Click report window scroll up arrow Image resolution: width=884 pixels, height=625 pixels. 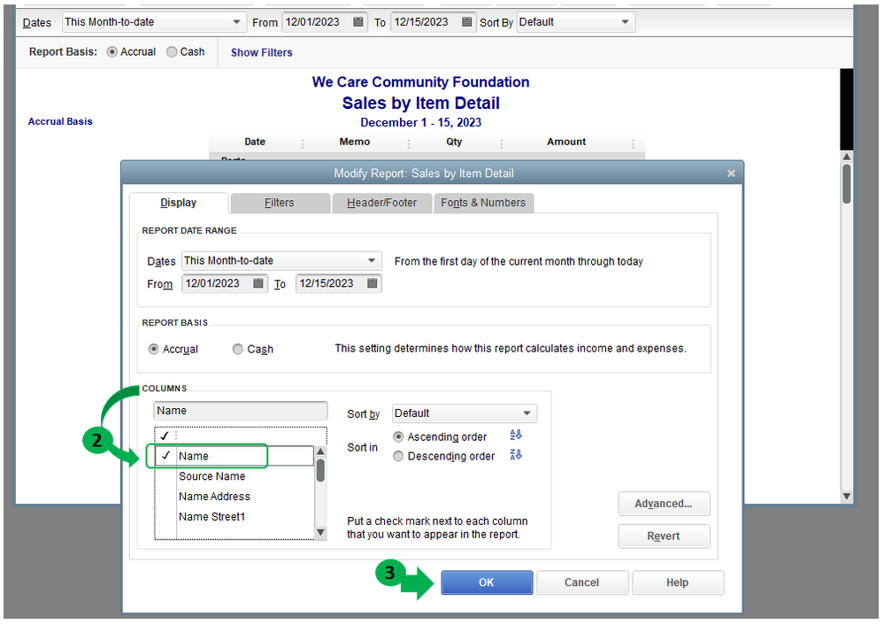pos(846,156)
